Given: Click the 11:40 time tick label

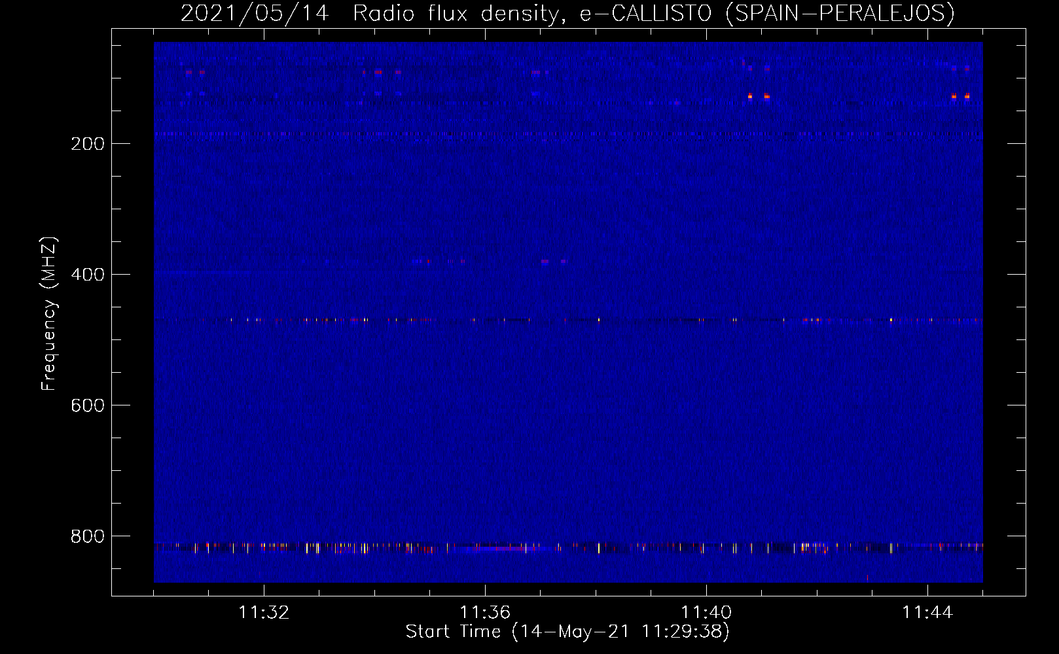Looking at the screenshot, I should [x=706, y=613].
